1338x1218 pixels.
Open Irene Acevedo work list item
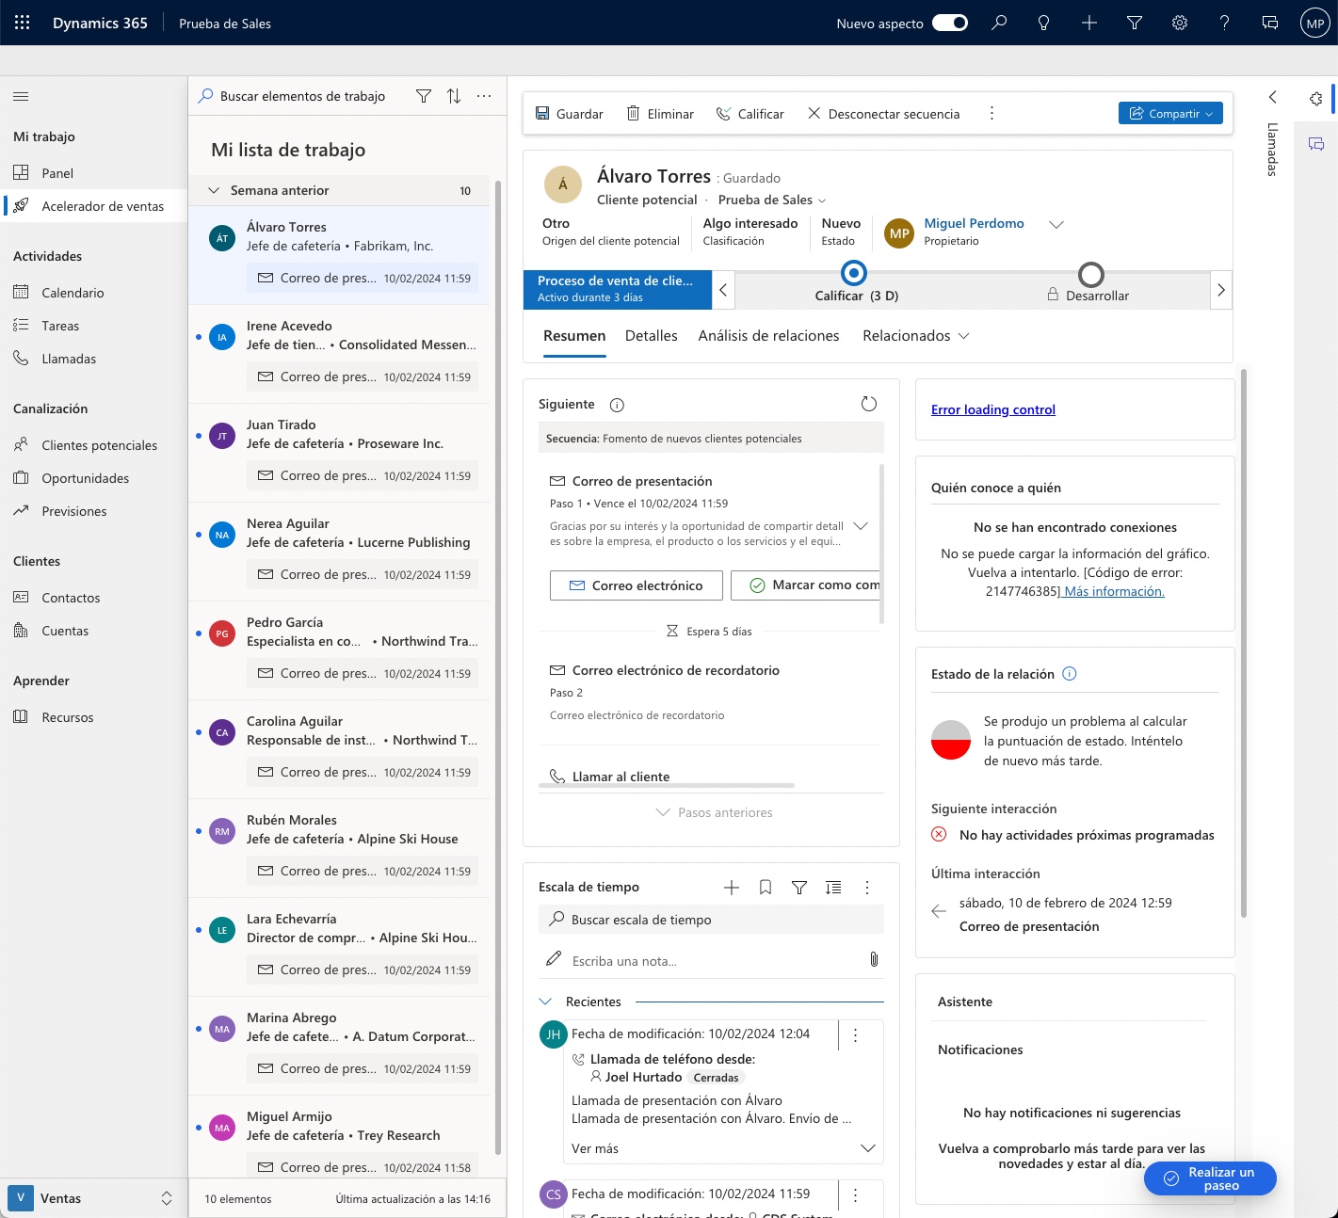[340, 354]
